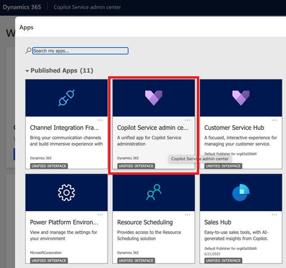Open the Channel Integration Framework plug icon
Viewport: 286px width, 268px height.
(x=66, y=98)
